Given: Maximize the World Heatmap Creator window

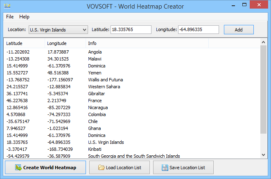Looking at the screenshot, I should [244, 5].
